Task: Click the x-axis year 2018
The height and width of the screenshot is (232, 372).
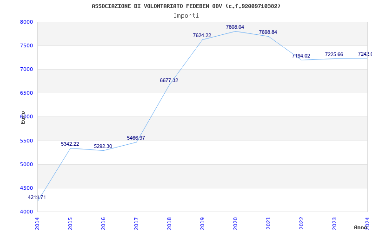Action: tap(169, 224)
